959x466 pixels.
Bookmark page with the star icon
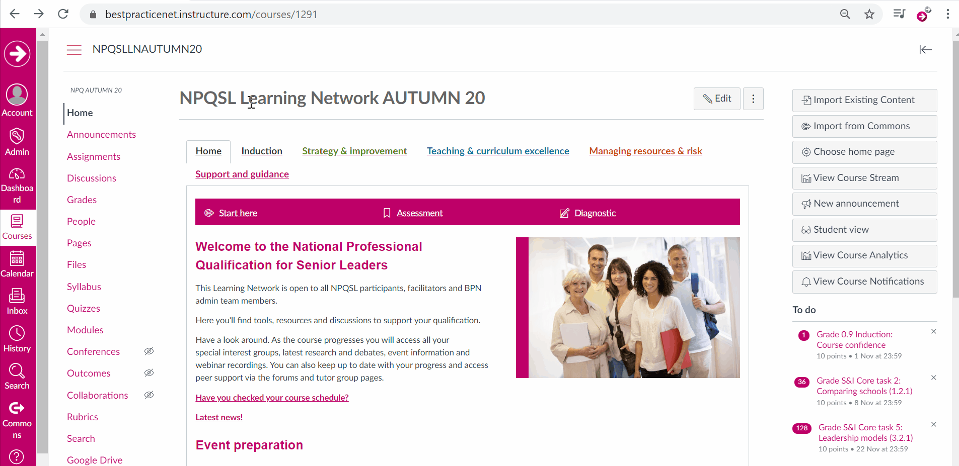point(869,14)
